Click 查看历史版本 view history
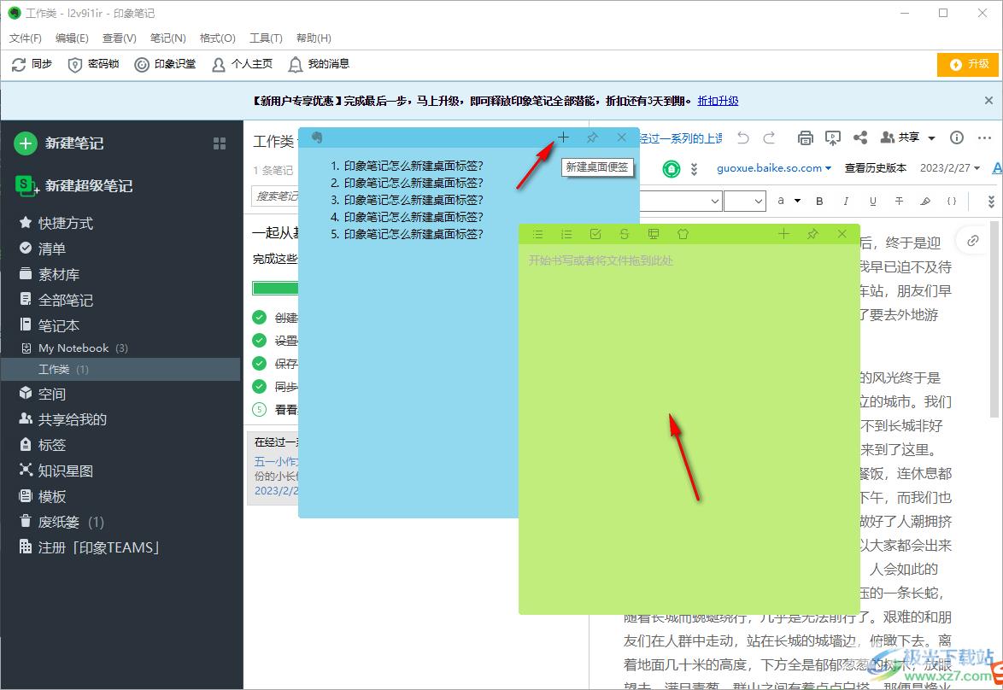 [875, 168]
